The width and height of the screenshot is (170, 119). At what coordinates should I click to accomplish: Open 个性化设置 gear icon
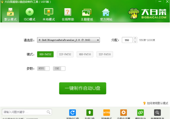point(123,113)
